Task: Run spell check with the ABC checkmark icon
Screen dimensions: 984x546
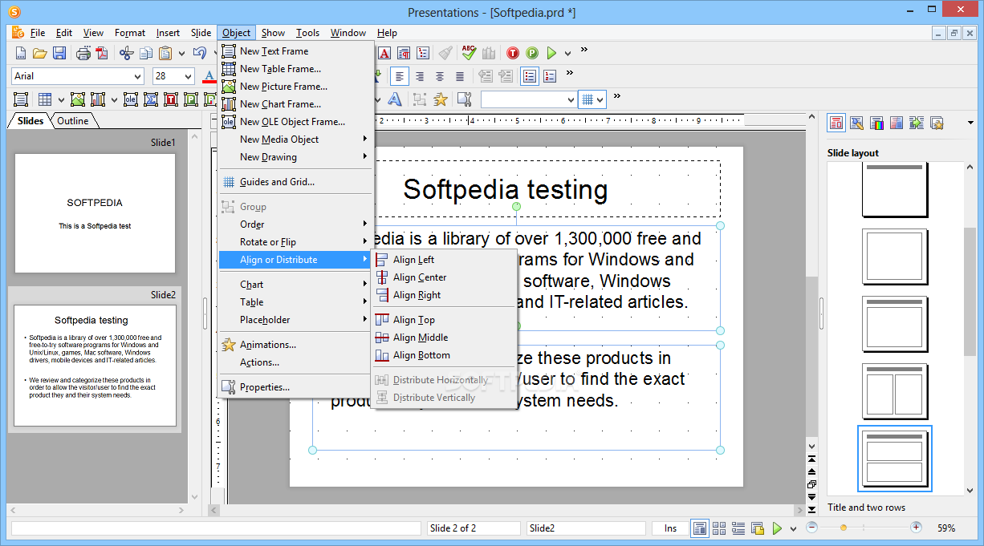Action: (469, 53)
